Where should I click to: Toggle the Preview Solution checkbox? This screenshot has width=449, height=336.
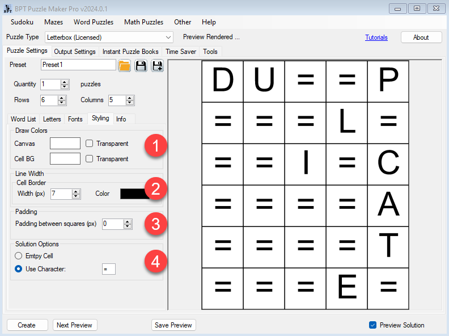(x=372, y=325)
